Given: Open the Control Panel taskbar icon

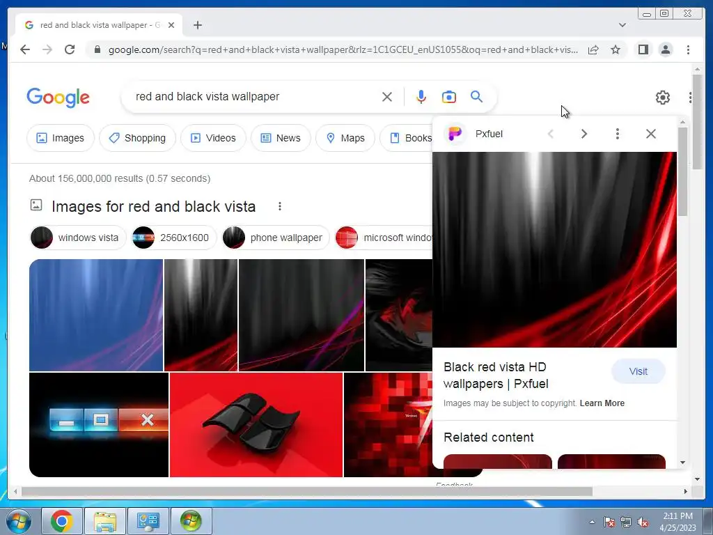Looking at the screenshot, I should [x=148, y=521].
